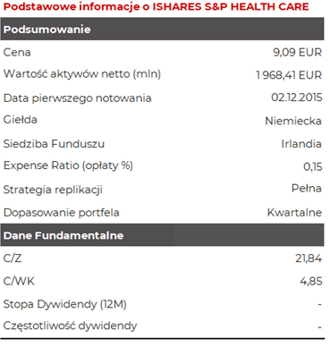Click the Strategia replikacji label

click(x=53, y=190)
